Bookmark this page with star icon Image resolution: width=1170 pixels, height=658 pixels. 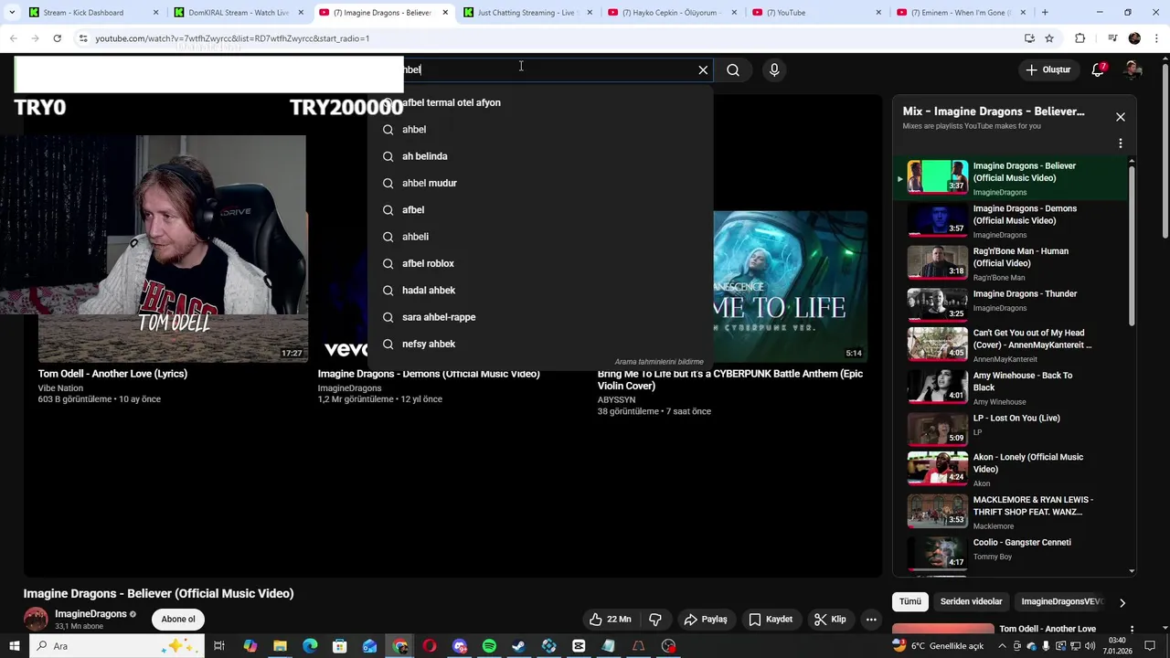[x=1049, y=38]
